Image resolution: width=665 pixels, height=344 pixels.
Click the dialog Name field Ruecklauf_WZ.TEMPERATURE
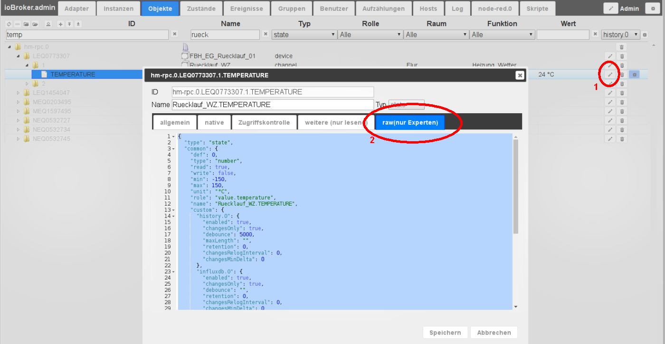[x=273, y=105]
